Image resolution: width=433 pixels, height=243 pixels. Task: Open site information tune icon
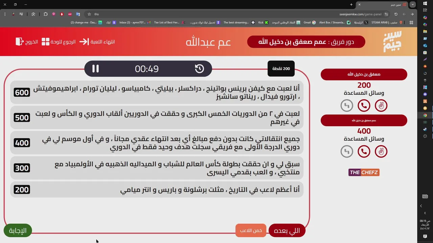[x=386, y=14]
